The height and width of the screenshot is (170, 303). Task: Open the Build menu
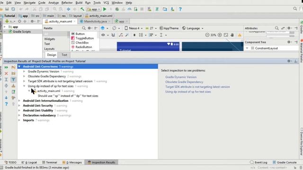(x=79, y=3)
